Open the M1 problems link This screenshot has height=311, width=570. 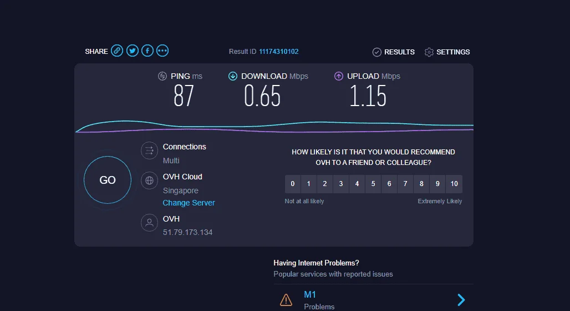click(310, 294)
